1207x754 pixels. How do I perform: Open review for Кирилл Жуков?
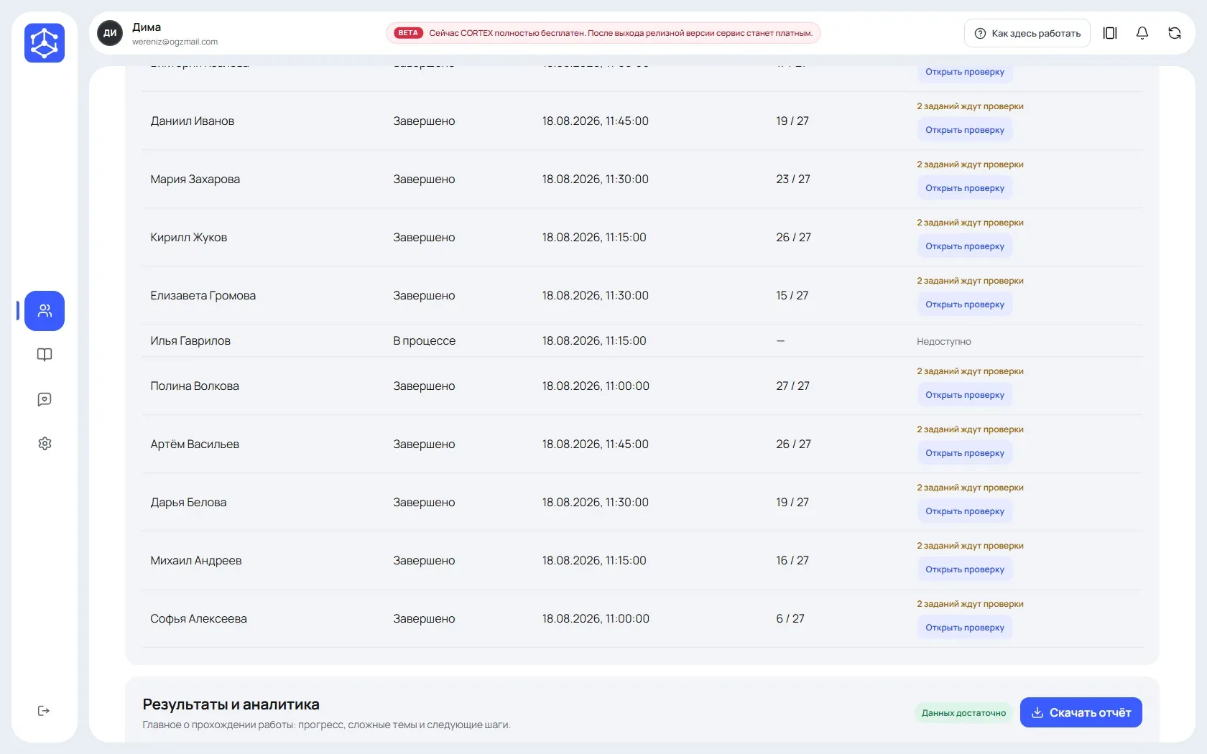click(x=965, y=246)
